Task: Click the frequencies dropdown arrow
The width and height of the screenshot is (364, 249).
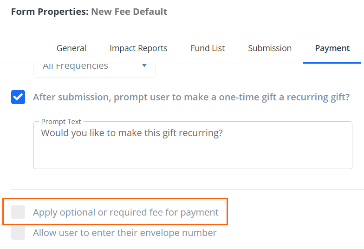Action: click(144, 66)
